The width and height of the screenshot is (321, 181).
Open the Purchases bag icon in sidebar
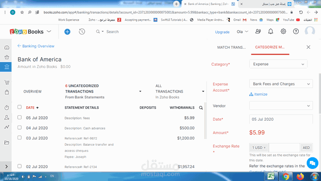coord(7,92)
